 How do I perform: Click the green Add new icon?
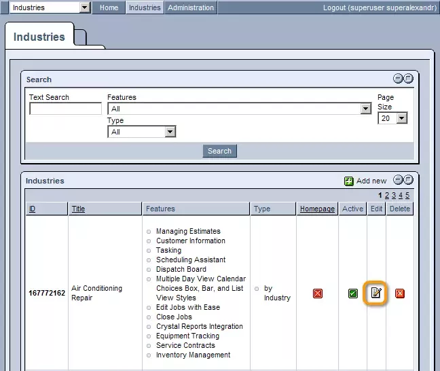click(348, 181)
